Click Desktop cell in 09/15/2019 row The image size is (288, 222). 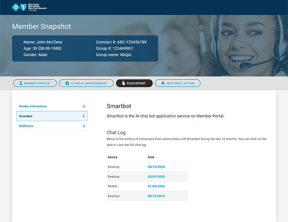point(113,196)
